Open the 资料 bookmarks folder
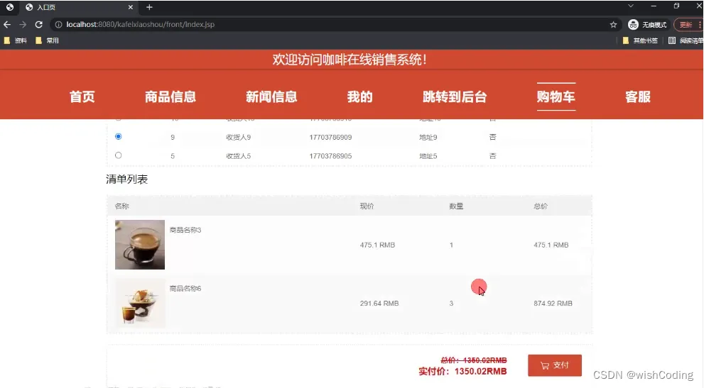This screenshot has width=704, height=388. click(15, 40)
